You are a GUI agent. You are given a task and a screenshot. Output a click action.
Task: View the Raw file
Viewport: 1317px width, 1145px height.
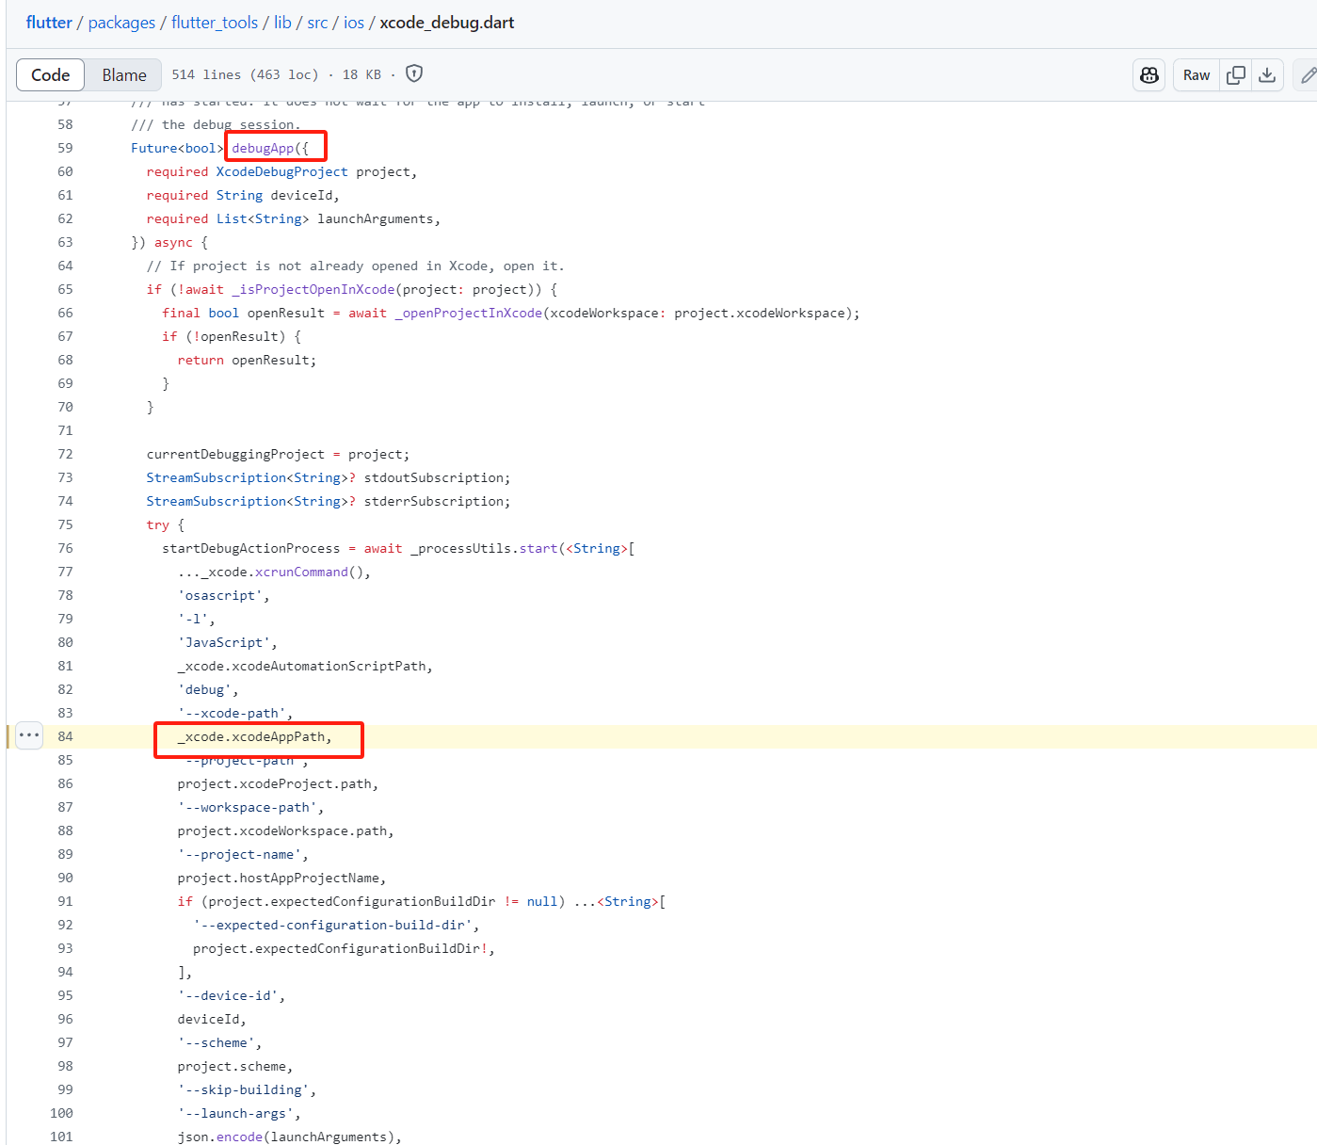[1197, 75]
